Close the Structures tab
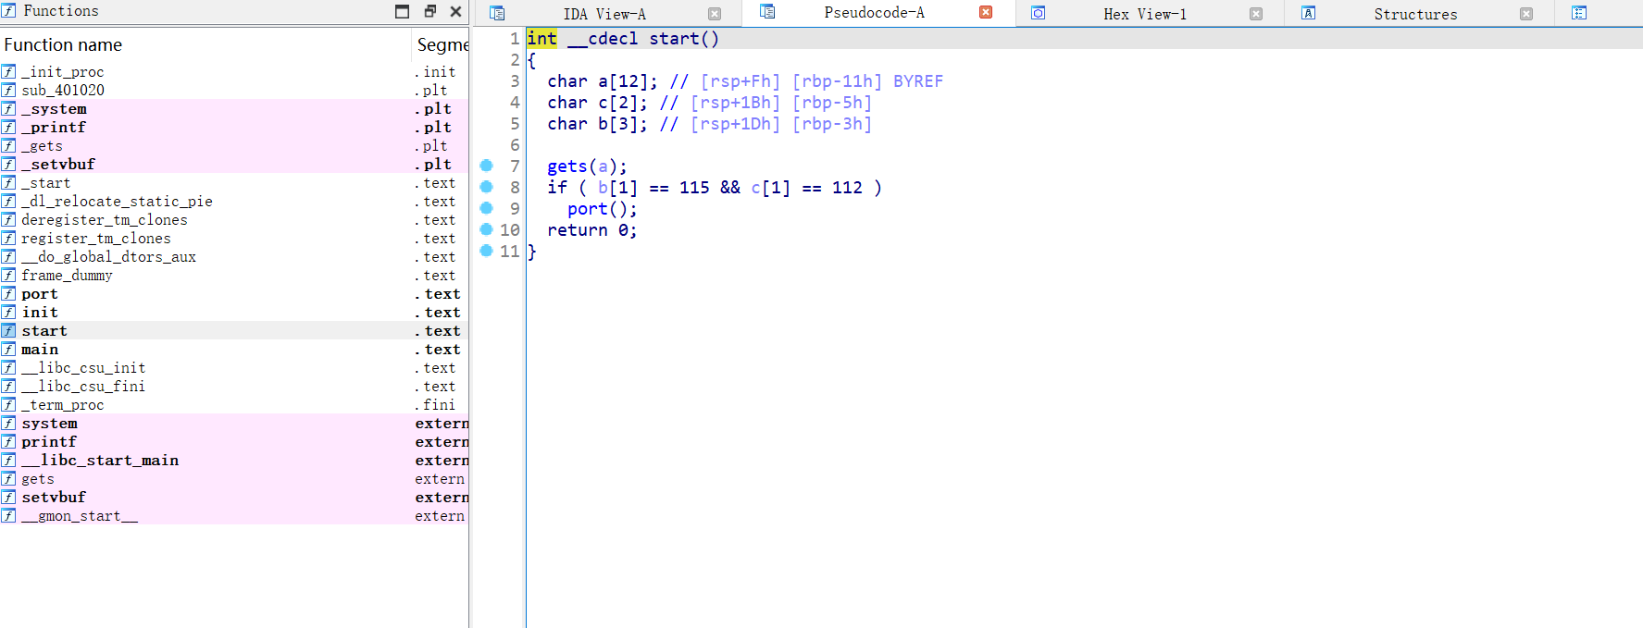The width and height of the screenshot is (1643, 628). [1526, 14]
